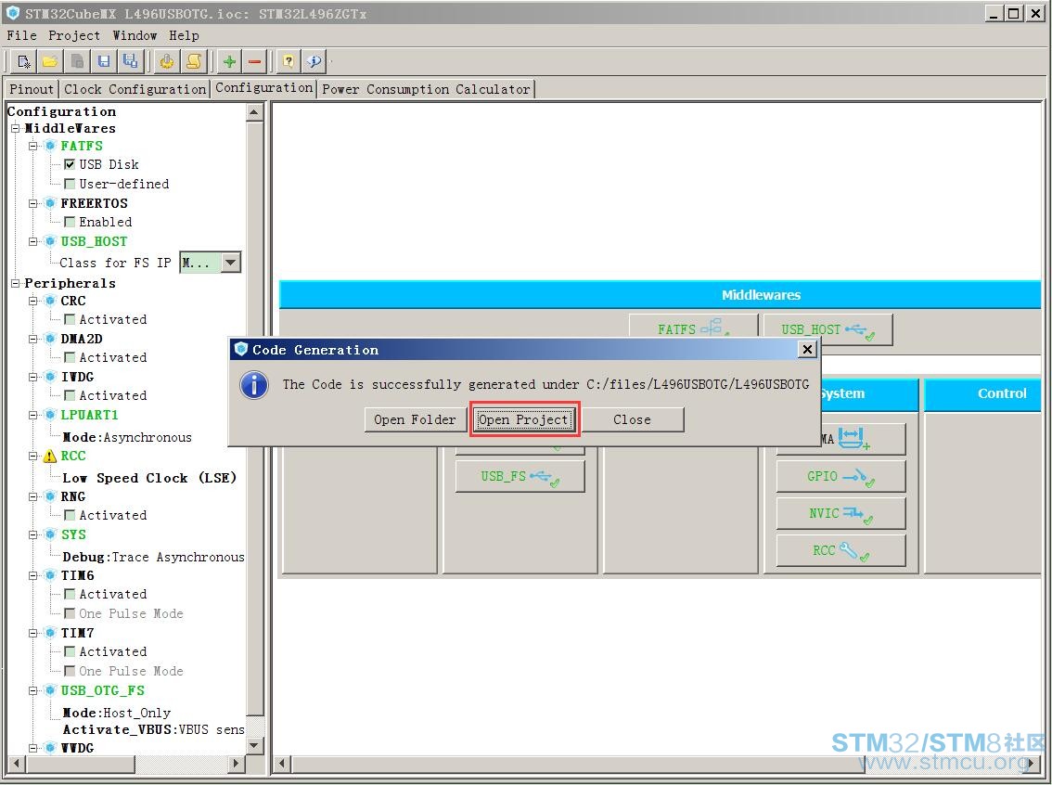Tick the DMA2D Activated checkbox
The height and width of the screenshot is (785, 1052).
click(69, 357)
